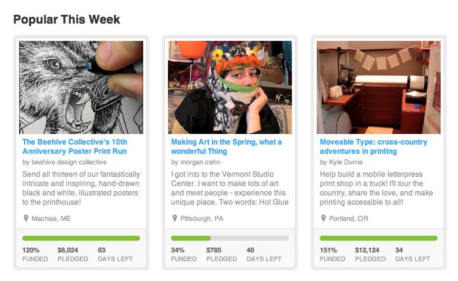Click the 151% funded progress bar
Viewport: 458px width, 281px height.
tap(378, 238)
